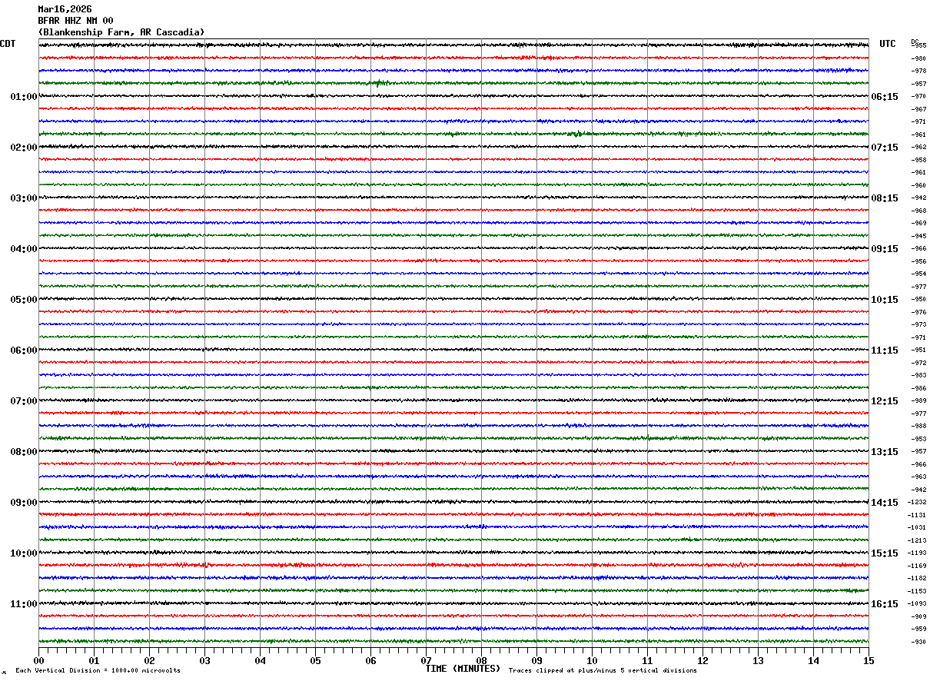Click the 15:15 UTC time label

pos(884,553)
